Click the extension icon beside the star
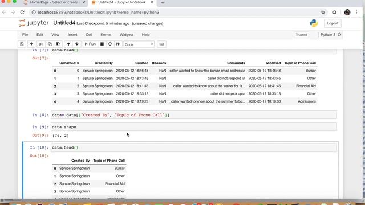The width and height of the screenshot is (365, 205). point(334,13)
